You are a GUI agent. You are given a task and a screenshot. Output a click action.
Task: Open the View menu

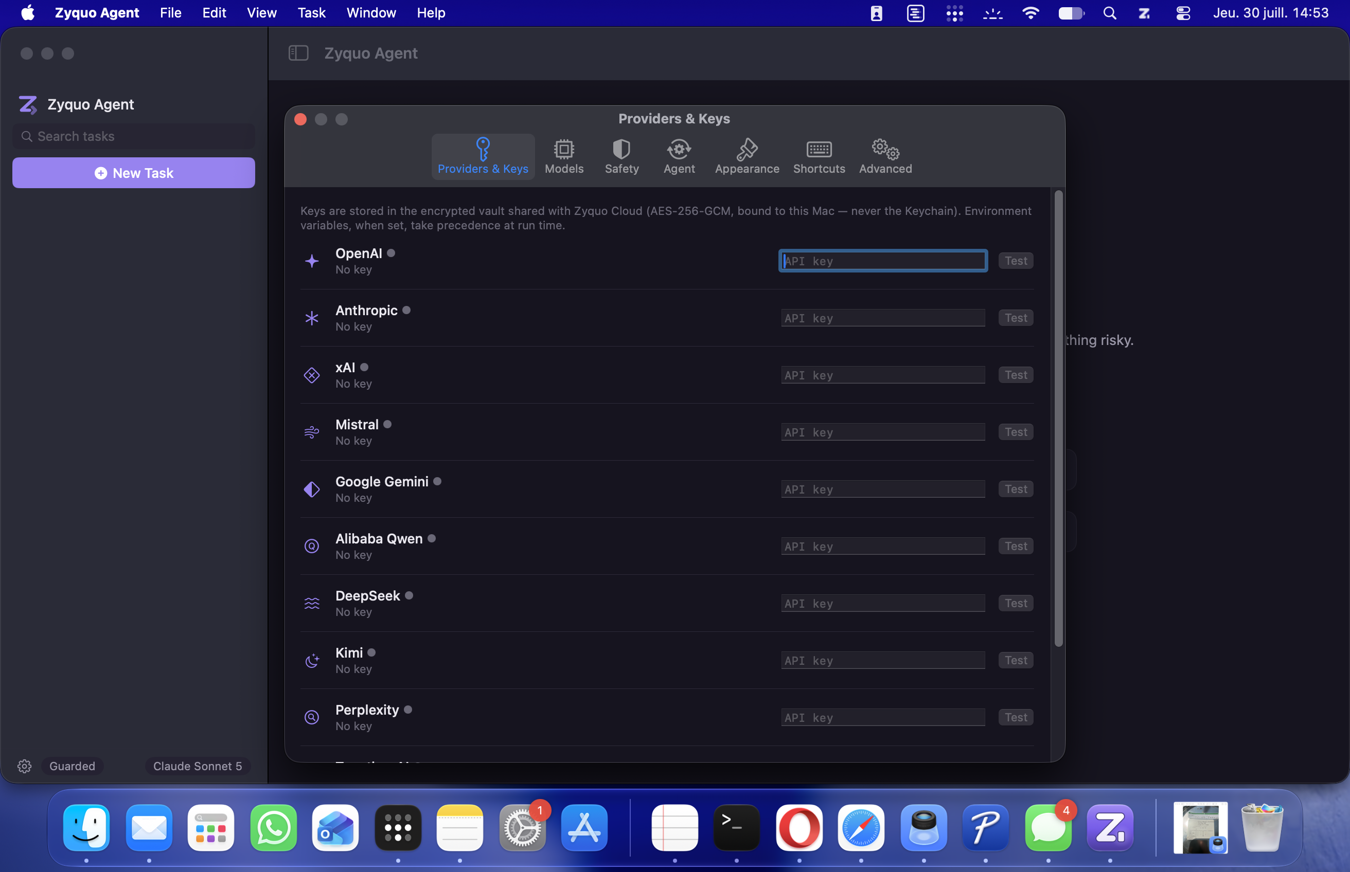click(262, 12)
